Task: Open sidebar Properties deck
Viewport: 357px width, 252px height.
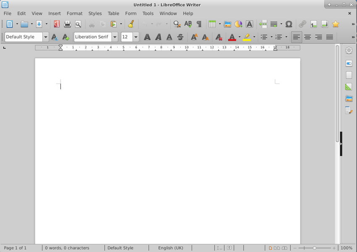Action: [349, 63]
